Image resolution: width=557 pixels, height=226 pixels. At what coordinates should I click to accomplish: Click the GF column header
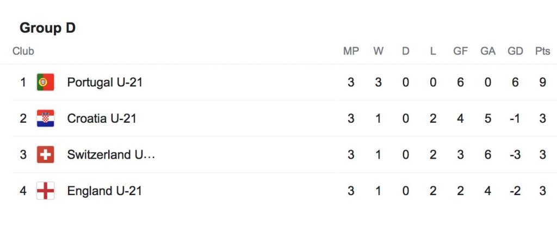coord(461,52)
